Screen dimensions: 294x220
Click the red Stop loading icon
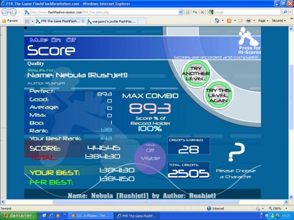(202, 12)
